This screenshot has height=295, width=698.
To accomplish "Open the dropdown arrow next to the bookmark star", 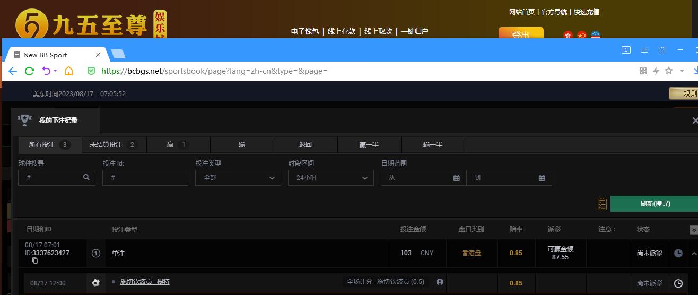I will [683, 71].
